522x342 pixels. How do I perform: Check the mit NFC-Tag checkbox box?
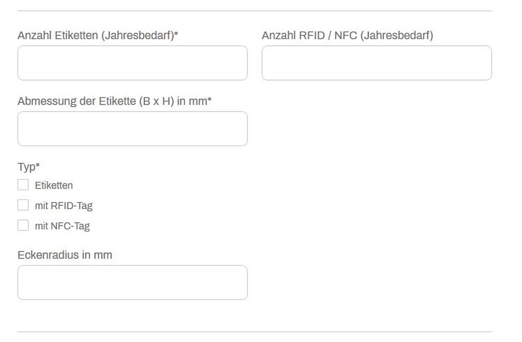click(x=23, y=225)
